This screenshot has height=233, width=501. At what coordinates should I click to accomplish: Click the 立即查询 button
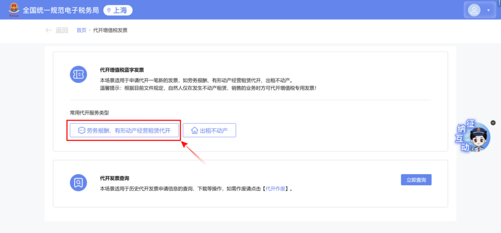(x=416, y=180)
